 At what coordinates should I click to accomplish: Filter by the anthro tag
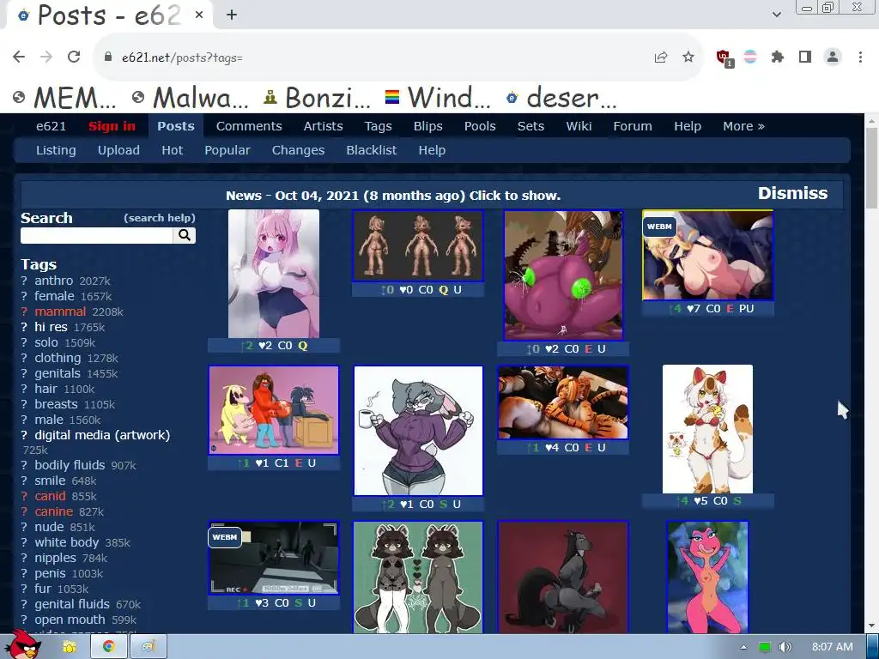54,281
